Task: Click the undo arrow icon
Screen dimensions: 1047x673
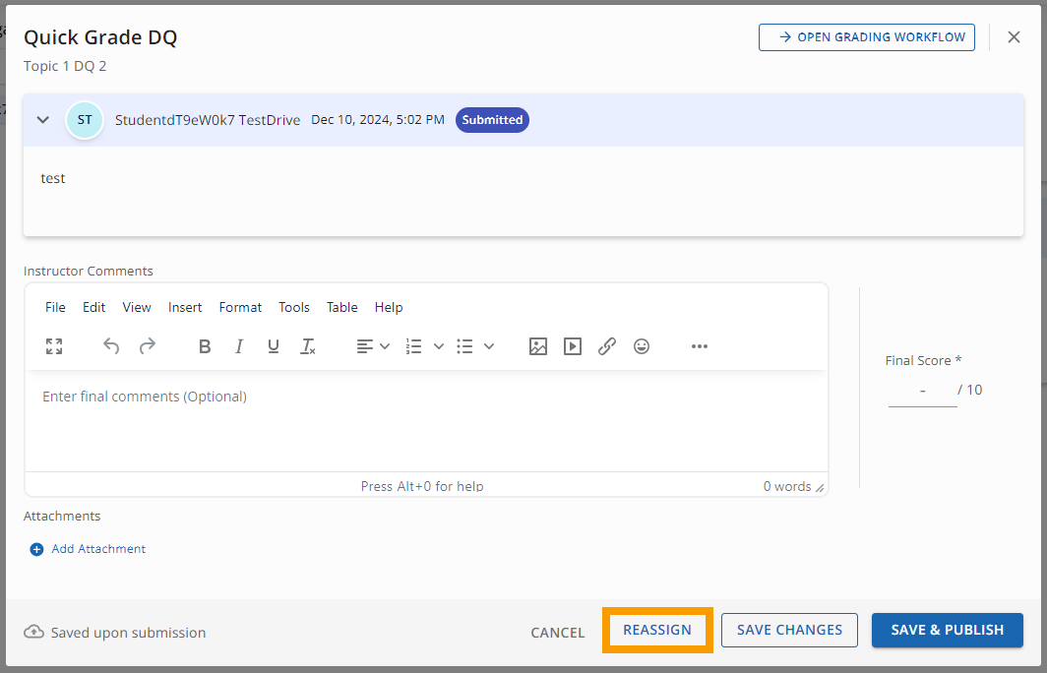Action: click(x=111, y=346)
